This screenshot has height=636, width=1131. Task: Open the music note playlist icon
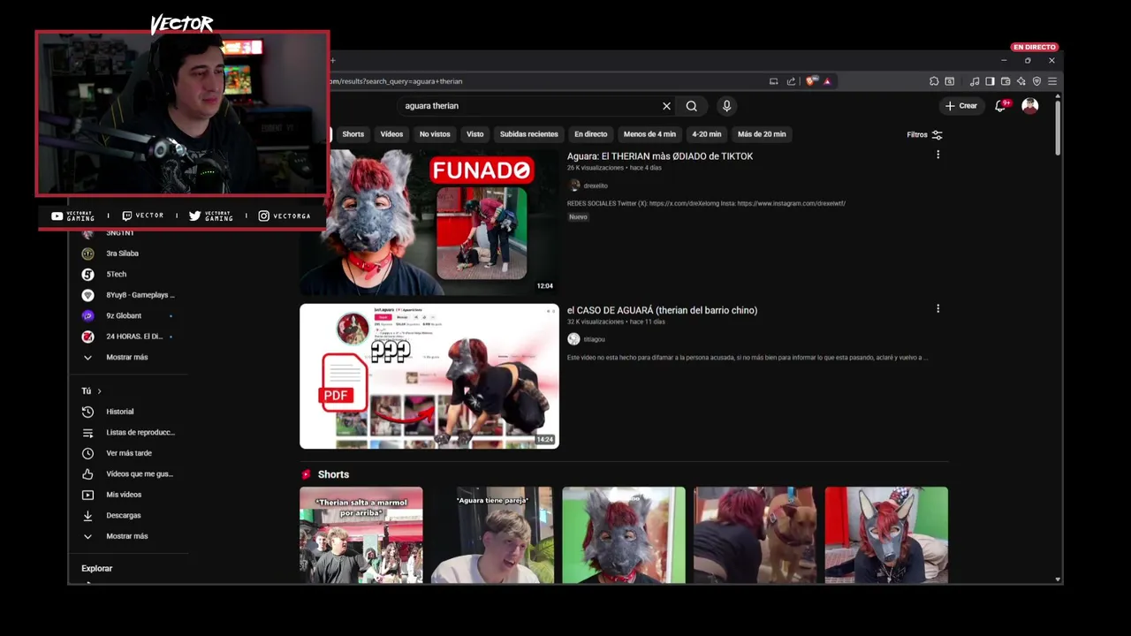click(x=975, y=81)
